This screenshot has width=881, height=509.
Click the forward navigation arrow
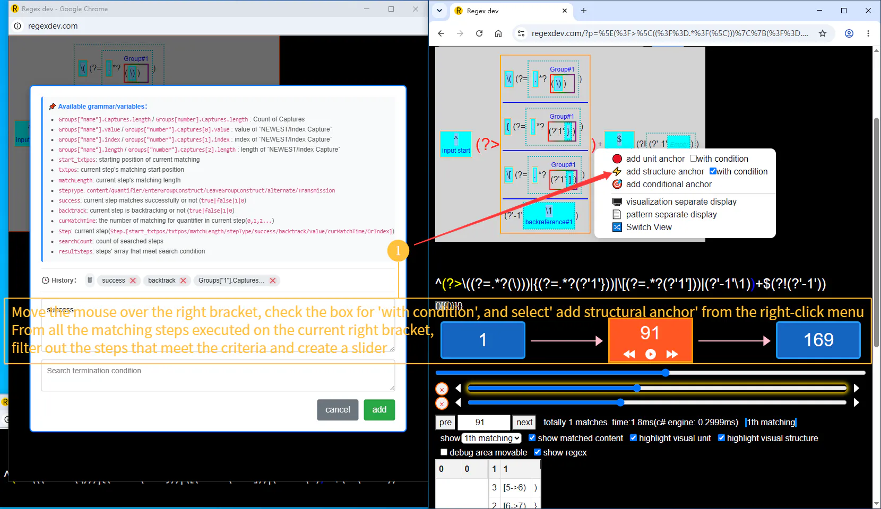click(x=460, y=33)
